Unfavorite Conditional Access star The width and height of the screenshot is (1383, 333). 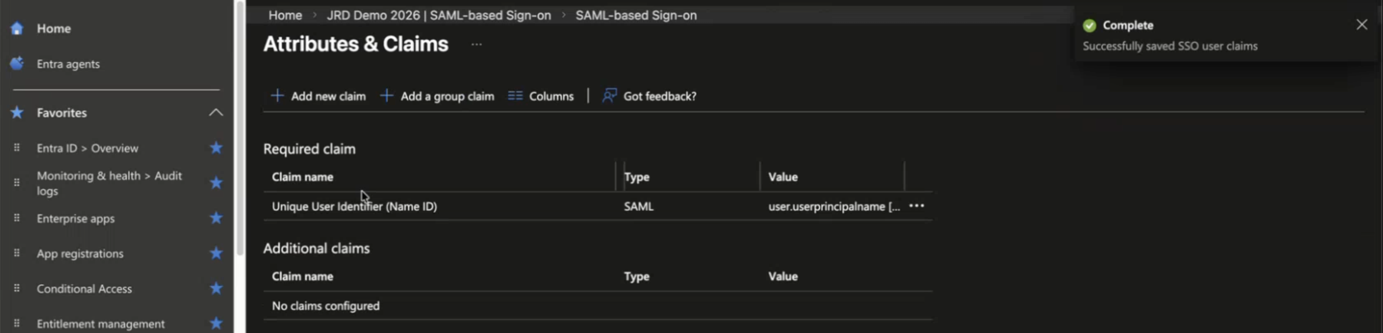(x=216, y=288)
